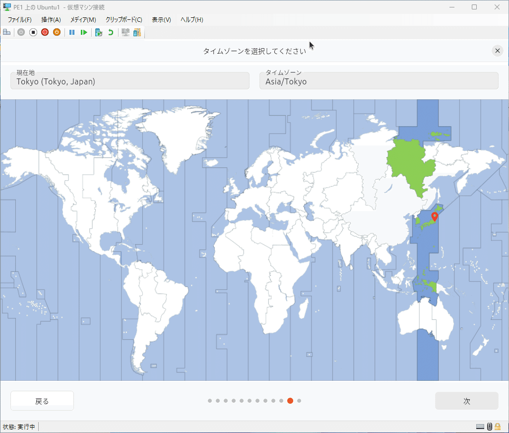Click the greyed-out monitors session icon in toolbar
The height and width of the screenshot is (433, 509).
pyautogui.click(x=126, y=32)
